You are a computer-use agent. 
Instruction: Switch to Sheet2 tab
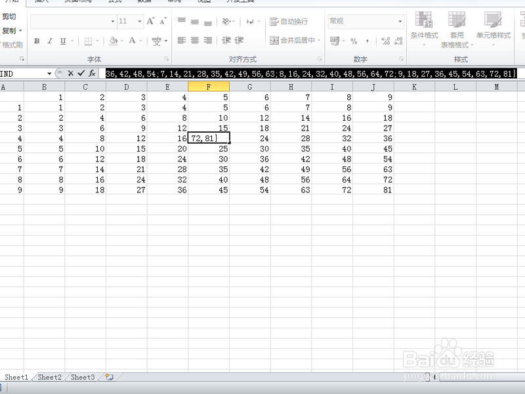coord(50,377)
